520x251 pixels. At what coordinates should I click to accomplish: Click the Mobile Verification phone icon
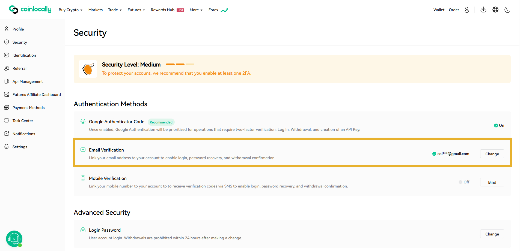coord(83,178)
